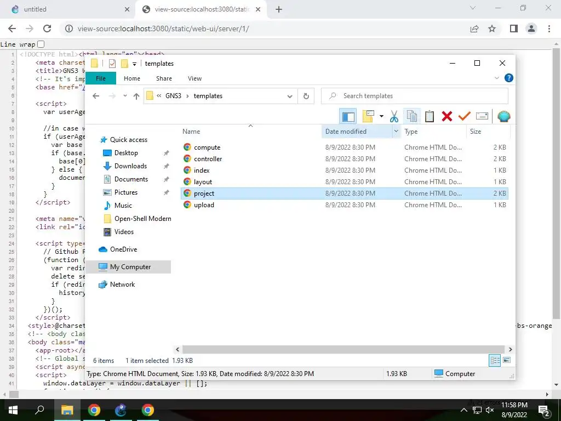Click the Email envelope toolbar icon

pyautogui.click(x=482, y=116)
